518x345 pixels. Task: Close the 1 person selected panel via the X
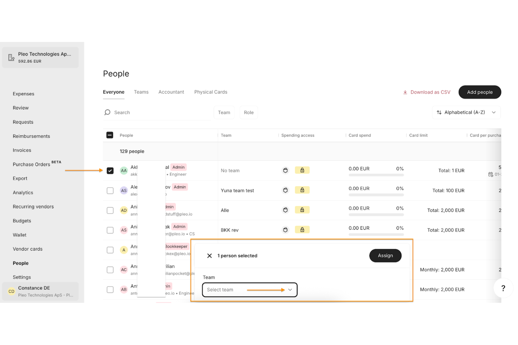pyautogui.click(x=209, y=256)
